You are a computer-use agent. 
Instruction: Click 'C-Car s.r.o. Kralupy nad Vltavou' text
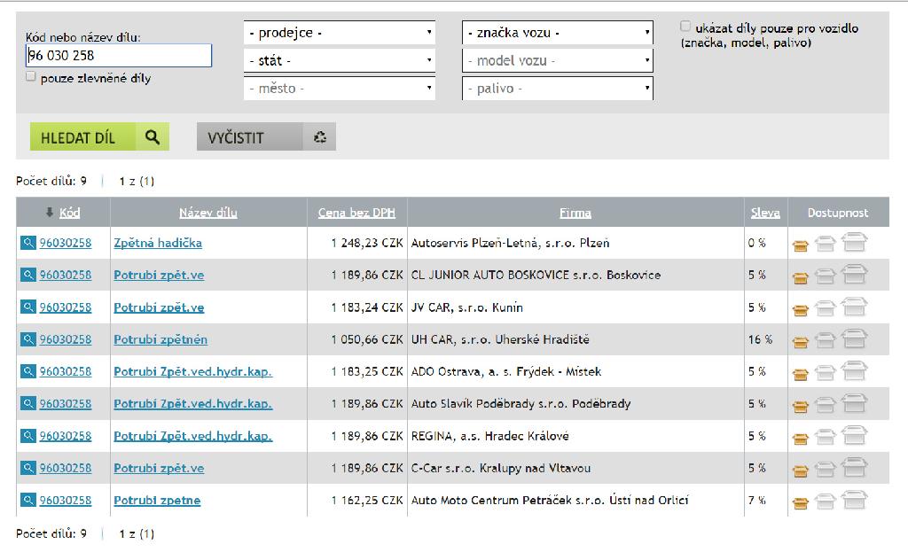[x=501, y=468]
